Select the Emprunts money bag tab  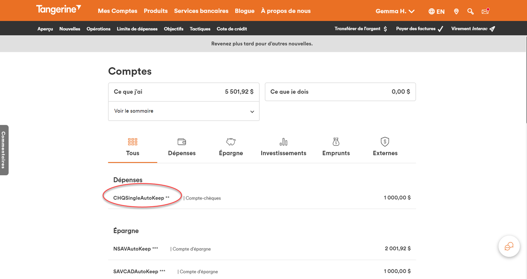336,147
